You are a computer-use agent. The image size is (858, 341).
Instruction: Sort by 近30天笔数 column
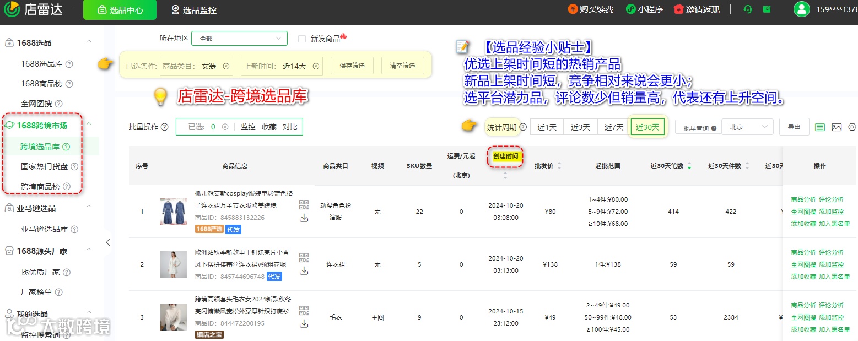tap(689, 166)
